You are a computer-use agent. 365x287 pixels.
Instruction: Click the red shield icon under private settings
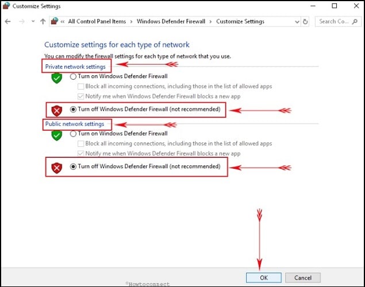[x=56, y=111]
